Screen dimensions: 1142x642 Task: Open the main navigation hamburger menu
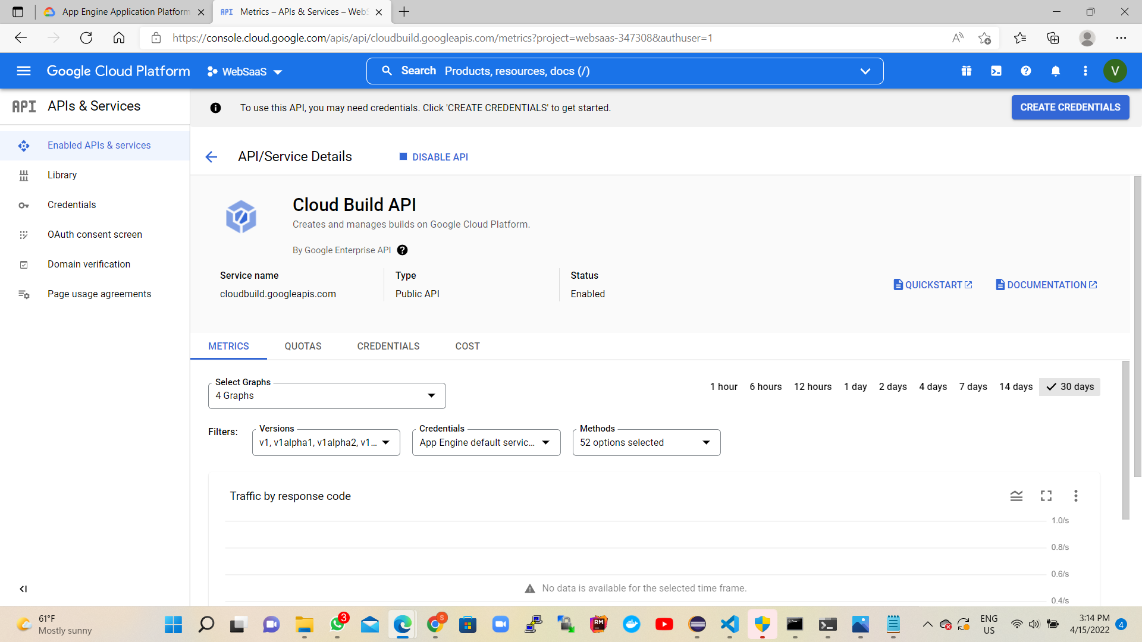[x=24, y=71]
